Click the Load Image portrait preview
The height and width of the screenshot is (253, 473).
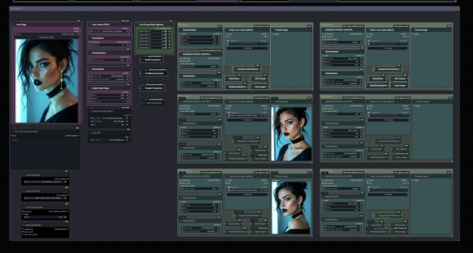(47, 81)
